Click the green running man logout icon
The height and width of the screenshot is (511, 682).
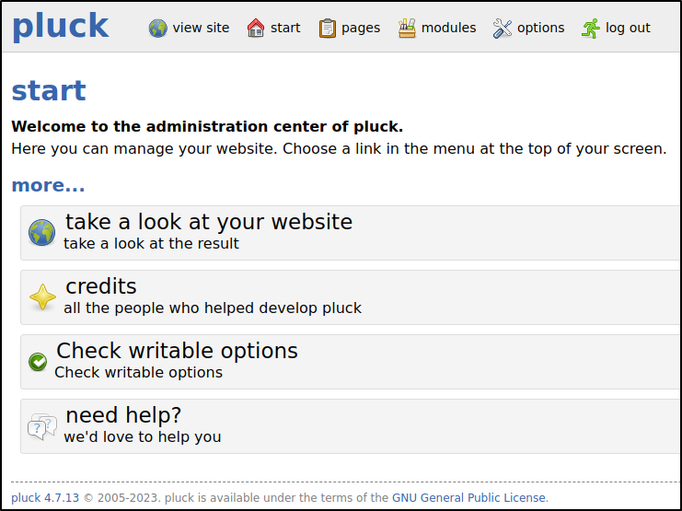(x=591, y=29)
